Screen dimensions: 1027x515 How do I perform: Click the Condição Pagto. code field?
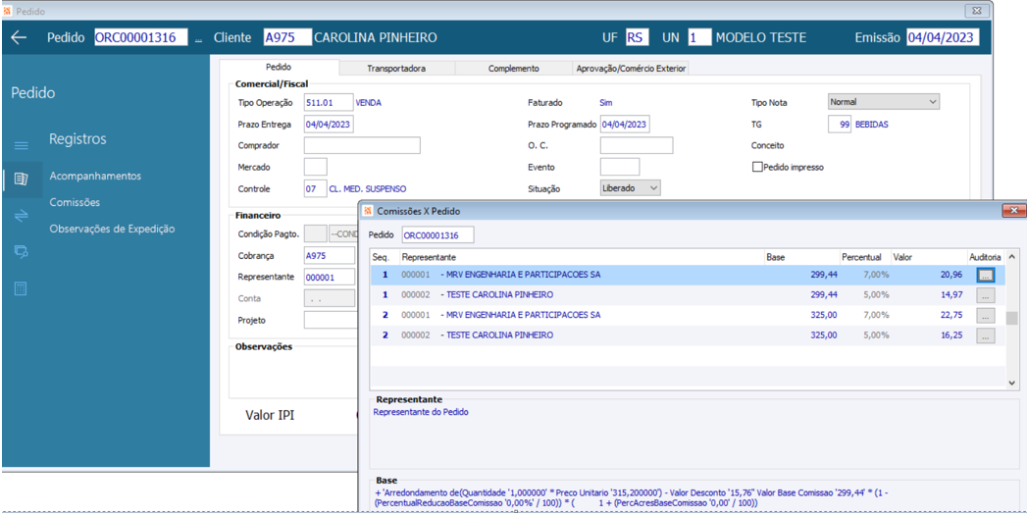316,233
